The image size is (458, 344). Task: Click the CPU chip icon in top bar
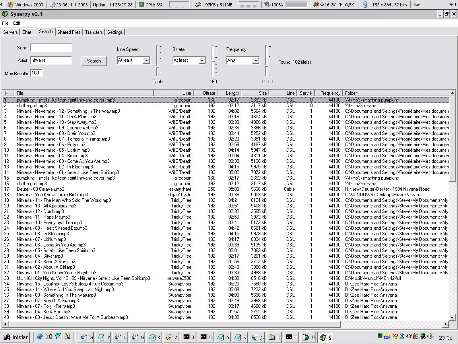point(142,4)
